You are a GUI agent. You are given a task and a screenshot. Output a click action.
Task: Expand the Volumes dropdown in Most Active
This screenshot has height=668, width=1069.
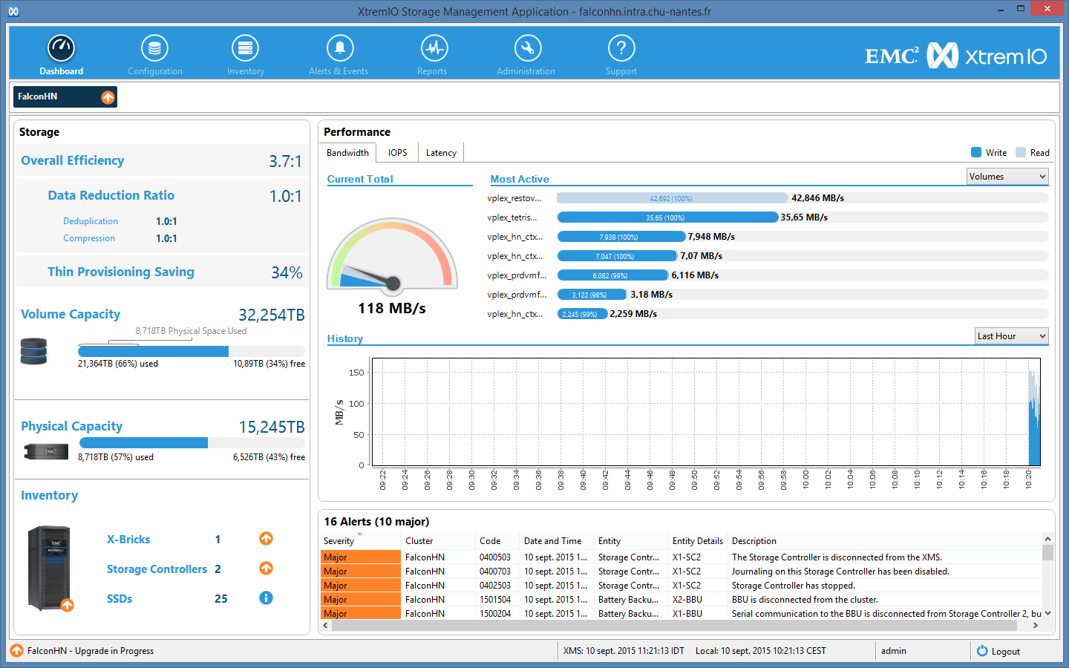(1007, 177)
